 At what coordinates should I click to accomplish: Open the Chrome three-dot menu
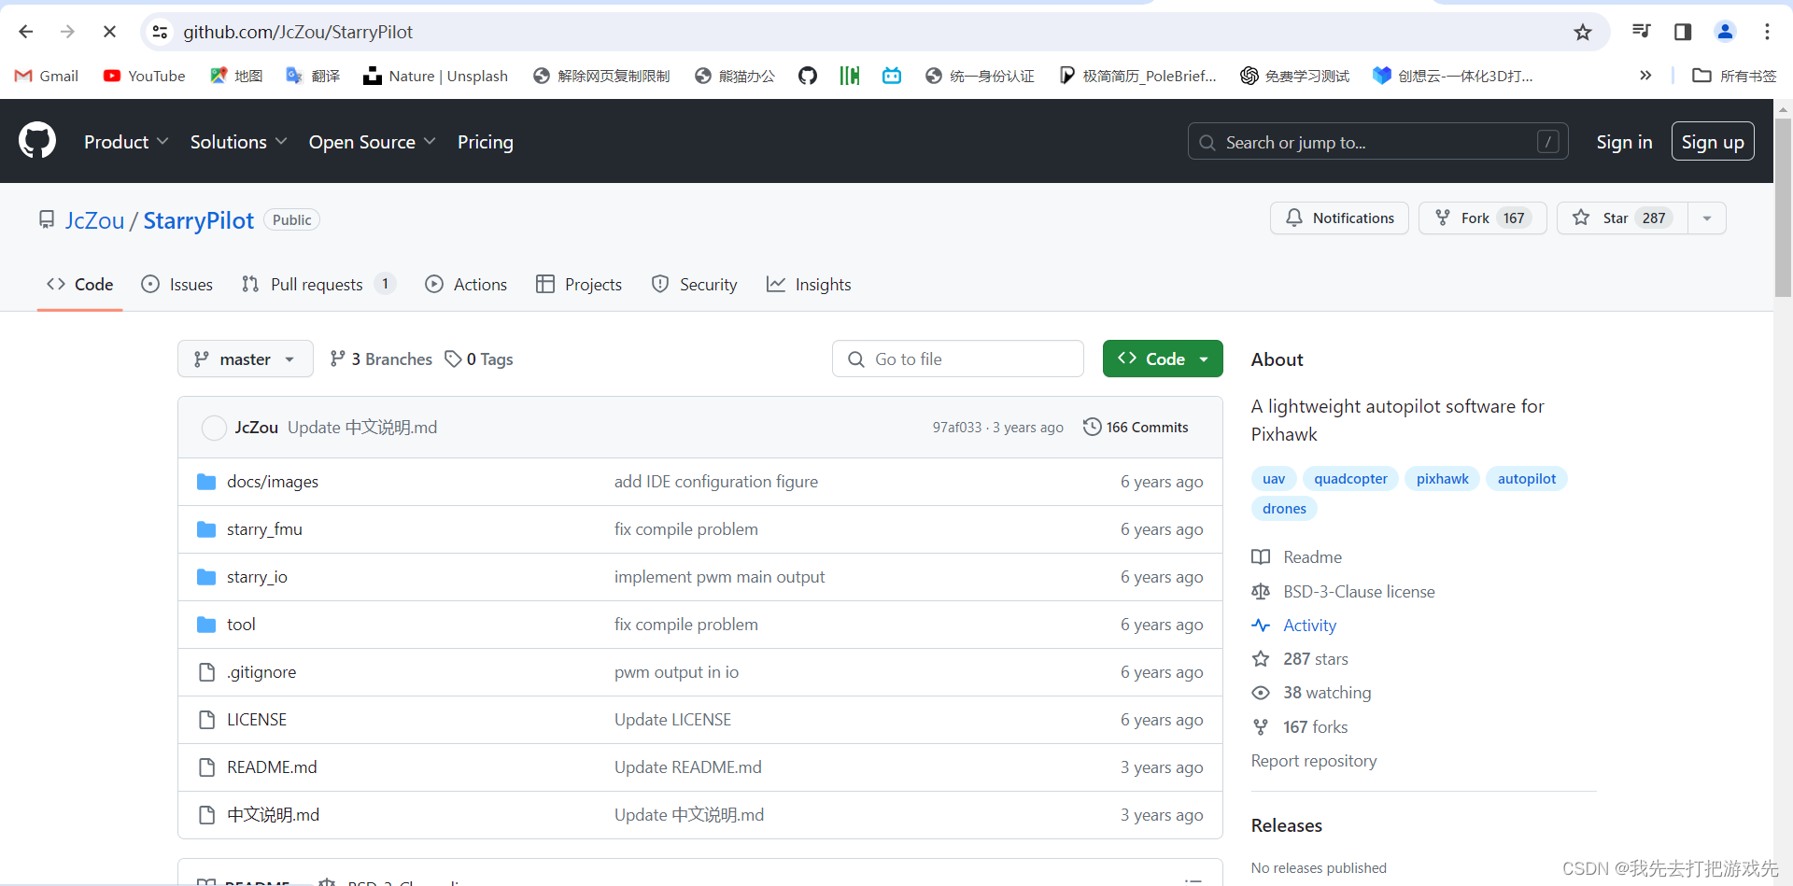1767,32
